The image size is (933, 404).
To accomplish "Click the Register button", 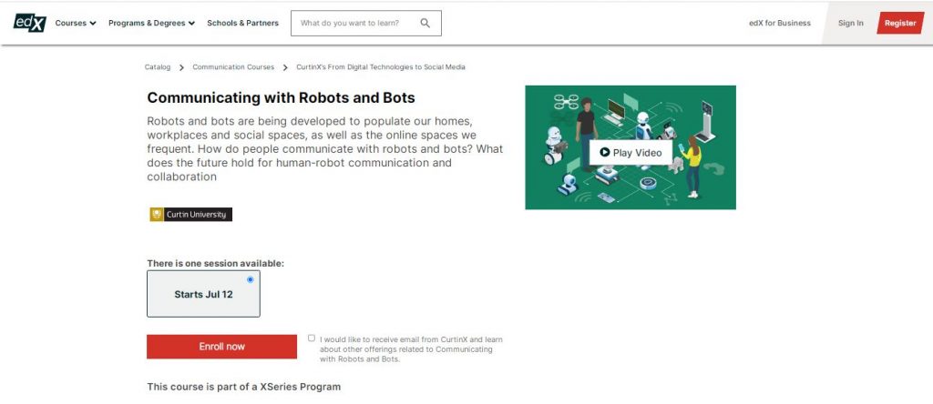I will point(899,24).
